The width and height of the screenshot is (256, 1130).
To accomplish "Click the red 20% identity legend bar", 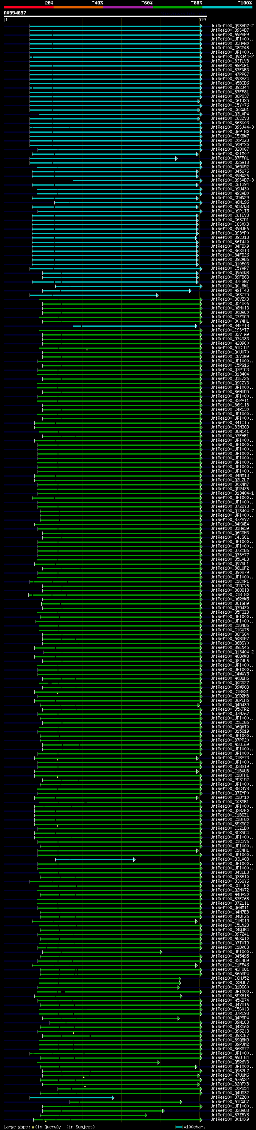I will 28,7.
